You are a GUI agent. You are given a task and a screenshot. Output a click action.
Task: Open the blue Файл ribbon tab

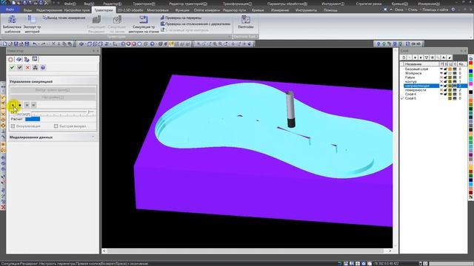pos(10,10)
